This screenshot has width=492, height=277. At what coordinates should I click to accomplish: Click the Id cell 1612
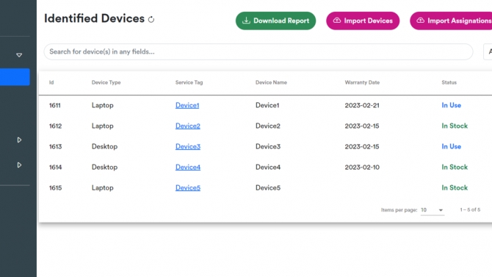point(55,126)
